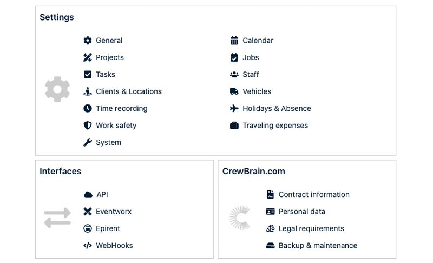The image size is (433, 263).
Task: Select Staff settings
Action: coord(251,75)
